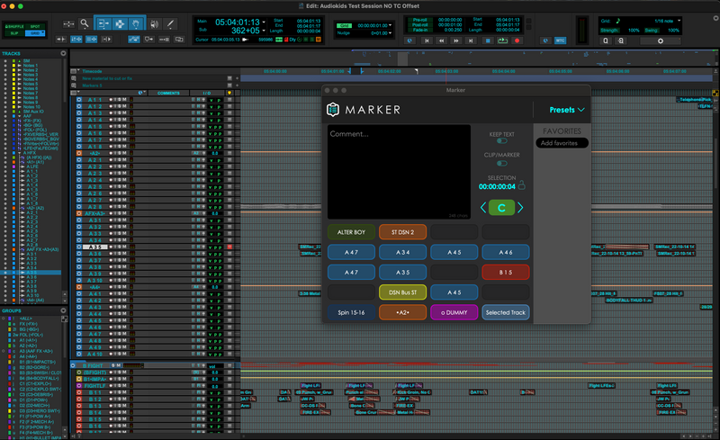Click the horizontal zoom toggle icon

click(69, 24)
